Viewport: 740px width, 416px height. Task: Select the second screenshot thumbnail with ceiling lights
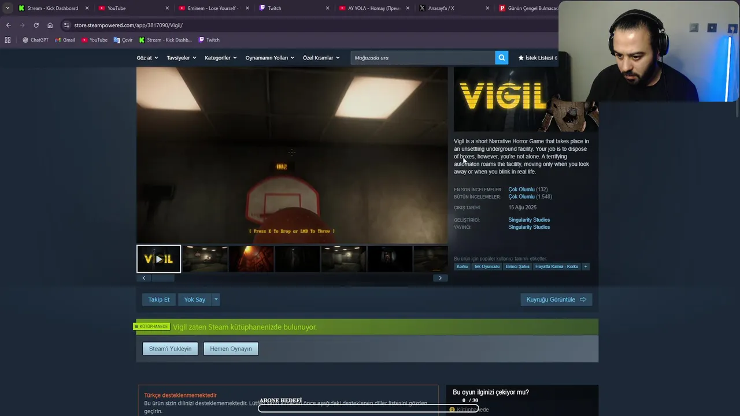click(205, 259)
